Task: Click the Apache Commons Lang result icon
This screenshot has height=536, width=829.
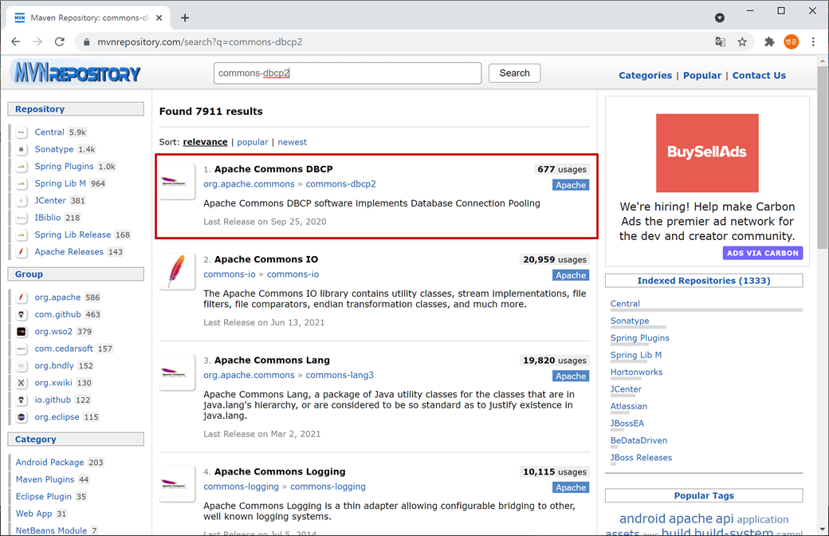Action: (x=177, y=372)
